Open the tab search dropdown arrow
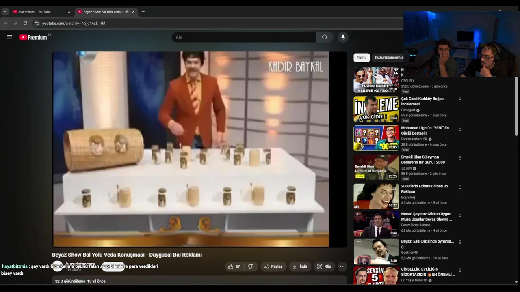This screenshot has height=292, width=520. pos(5,12)
